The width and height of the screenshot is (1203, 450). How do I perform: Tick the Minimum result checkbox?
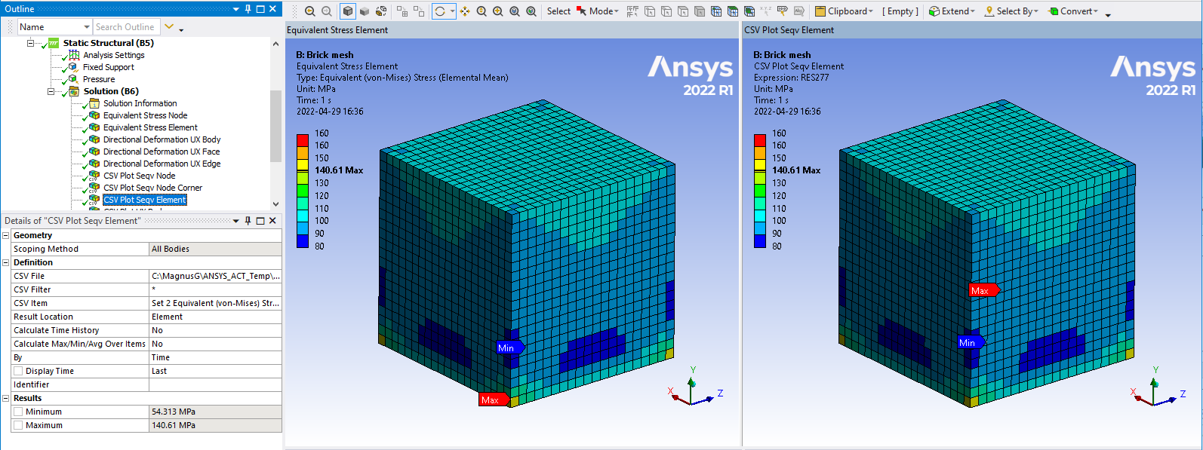click(18, 412)
